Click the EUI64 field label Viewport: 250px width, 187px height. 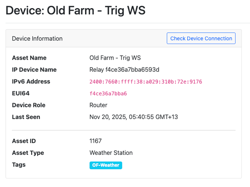(21, 93)
